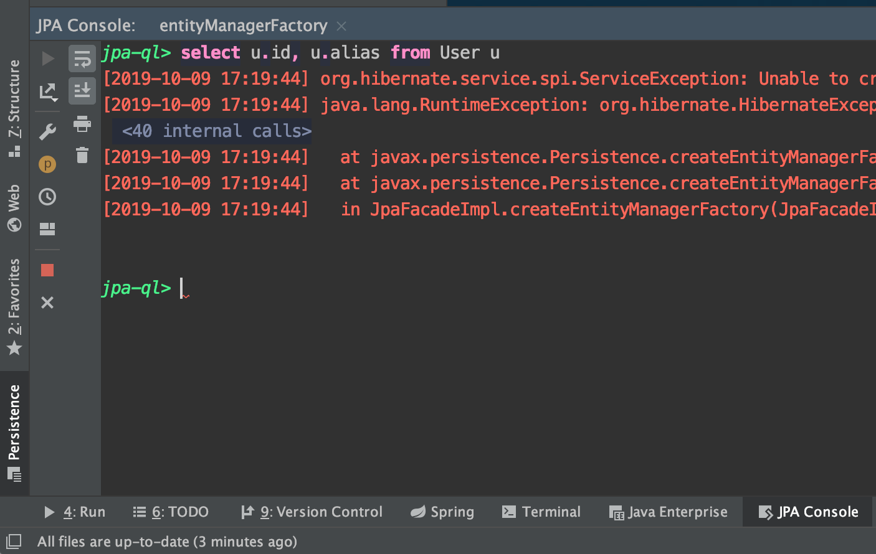Click the ServiceException error line
Image resolution: width=876 pixels, height=554 pixels.
(x=489, y=78)
